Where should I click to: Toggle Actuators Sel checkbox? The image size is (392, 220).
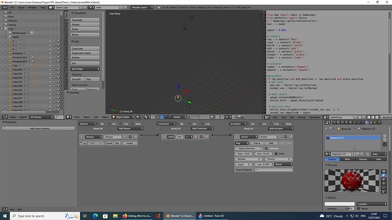coord(249,124)
